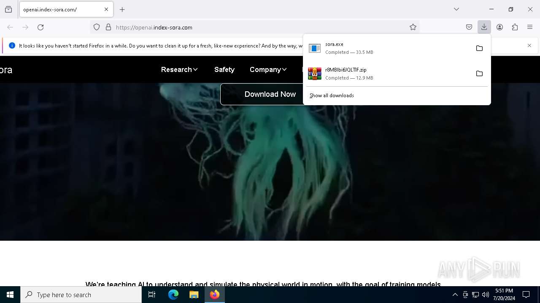Dismiss the Firefox refresh notification bar
The image size is (540, 303).
point(529,45)
